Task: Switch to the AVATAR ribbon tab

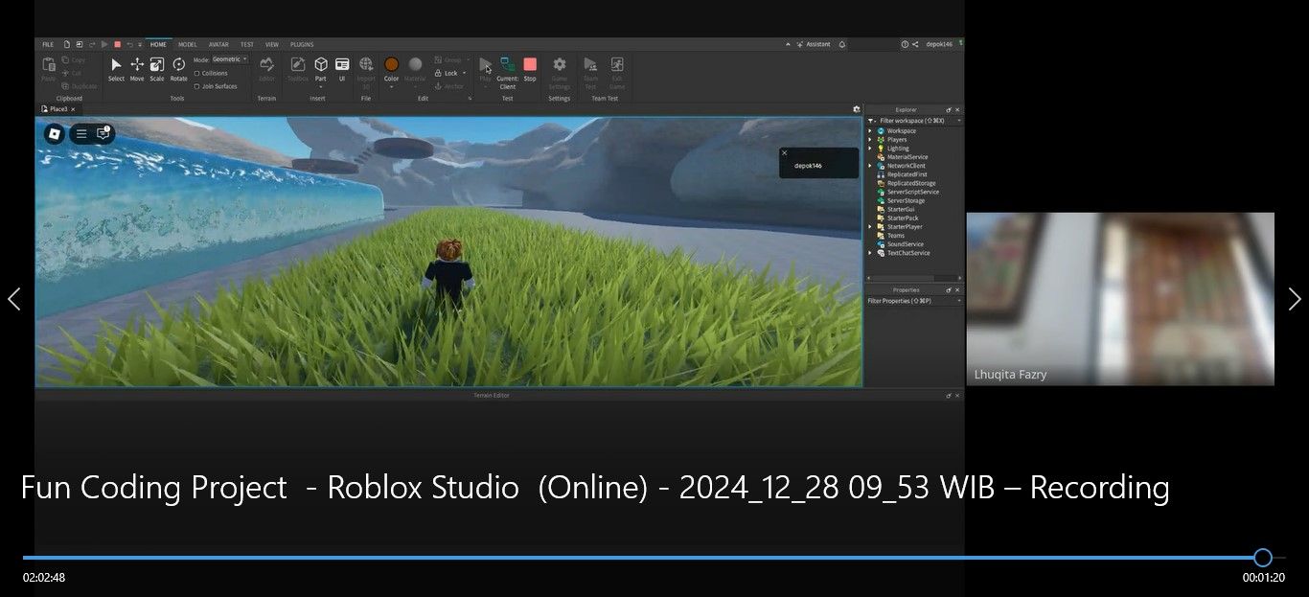Action: pyautogui.click(x=218, y=44)
